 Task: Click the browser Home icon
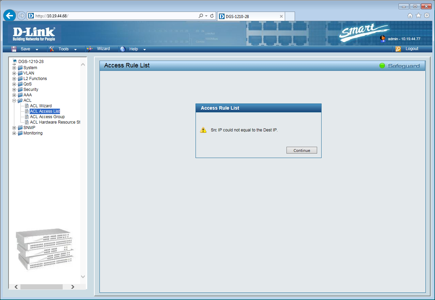(x=410, y=15)
